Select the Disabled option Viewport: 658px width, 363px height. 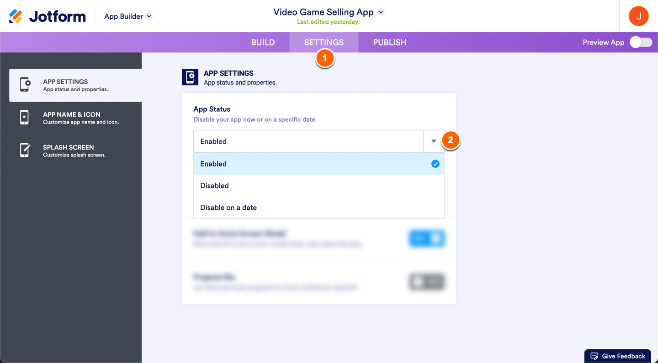[214, 186]
